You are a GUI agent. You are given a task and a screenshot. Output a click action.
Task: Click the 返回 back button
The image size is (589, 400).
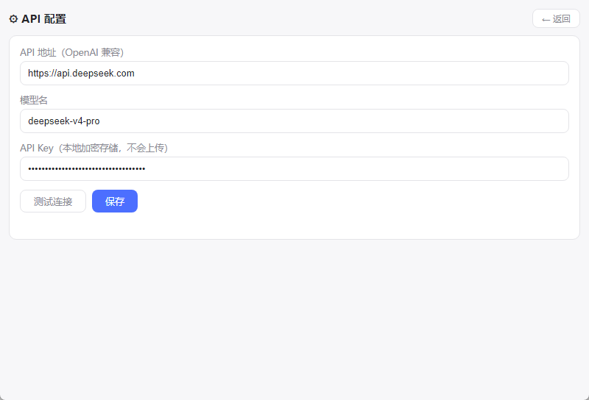pos(556,19)
